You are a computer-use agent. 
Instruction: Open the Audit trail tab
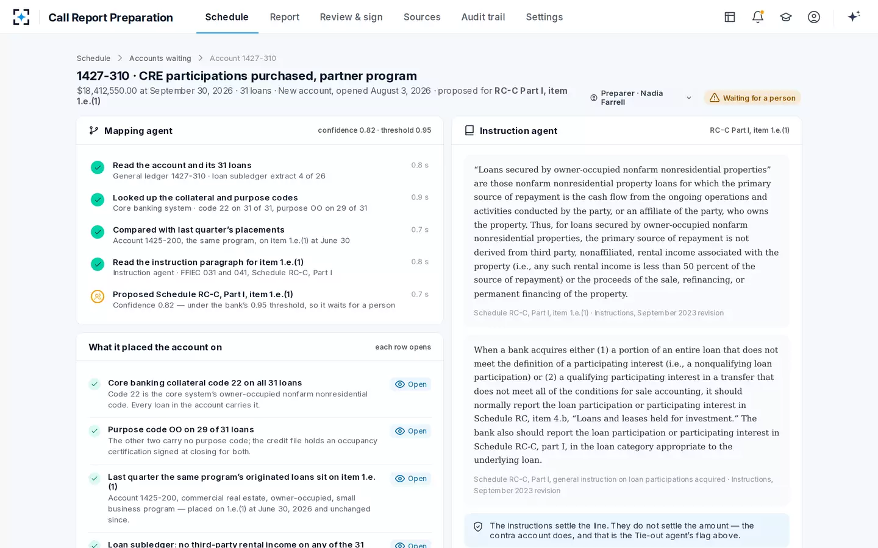point(484,17)
